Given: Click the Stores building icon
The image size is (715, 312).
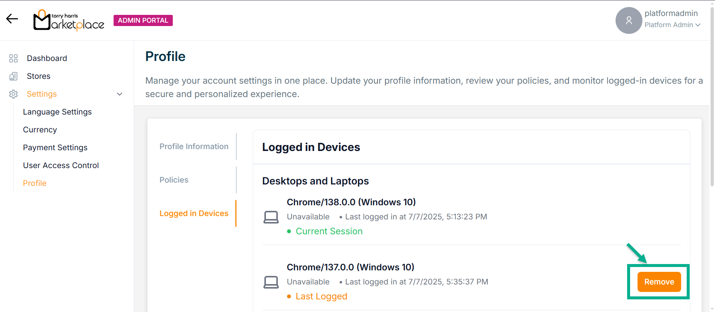Looking at the screenshot, I should [x=13, y=76].
